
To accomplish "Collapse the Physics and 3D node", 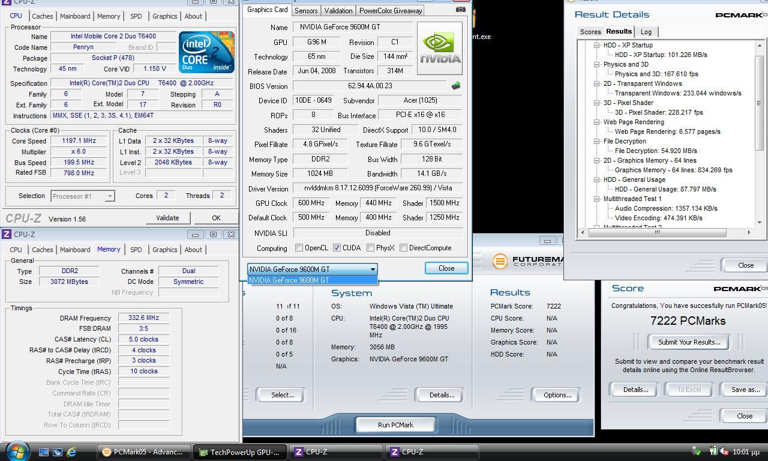I will (596, 64).
